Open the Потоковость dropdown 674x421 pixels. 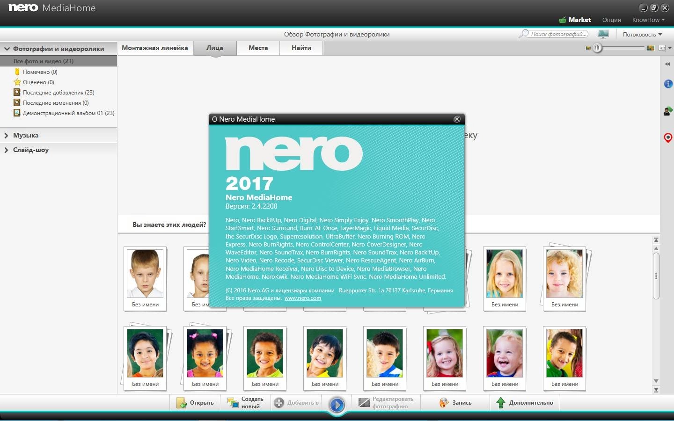tap(642, 35)
